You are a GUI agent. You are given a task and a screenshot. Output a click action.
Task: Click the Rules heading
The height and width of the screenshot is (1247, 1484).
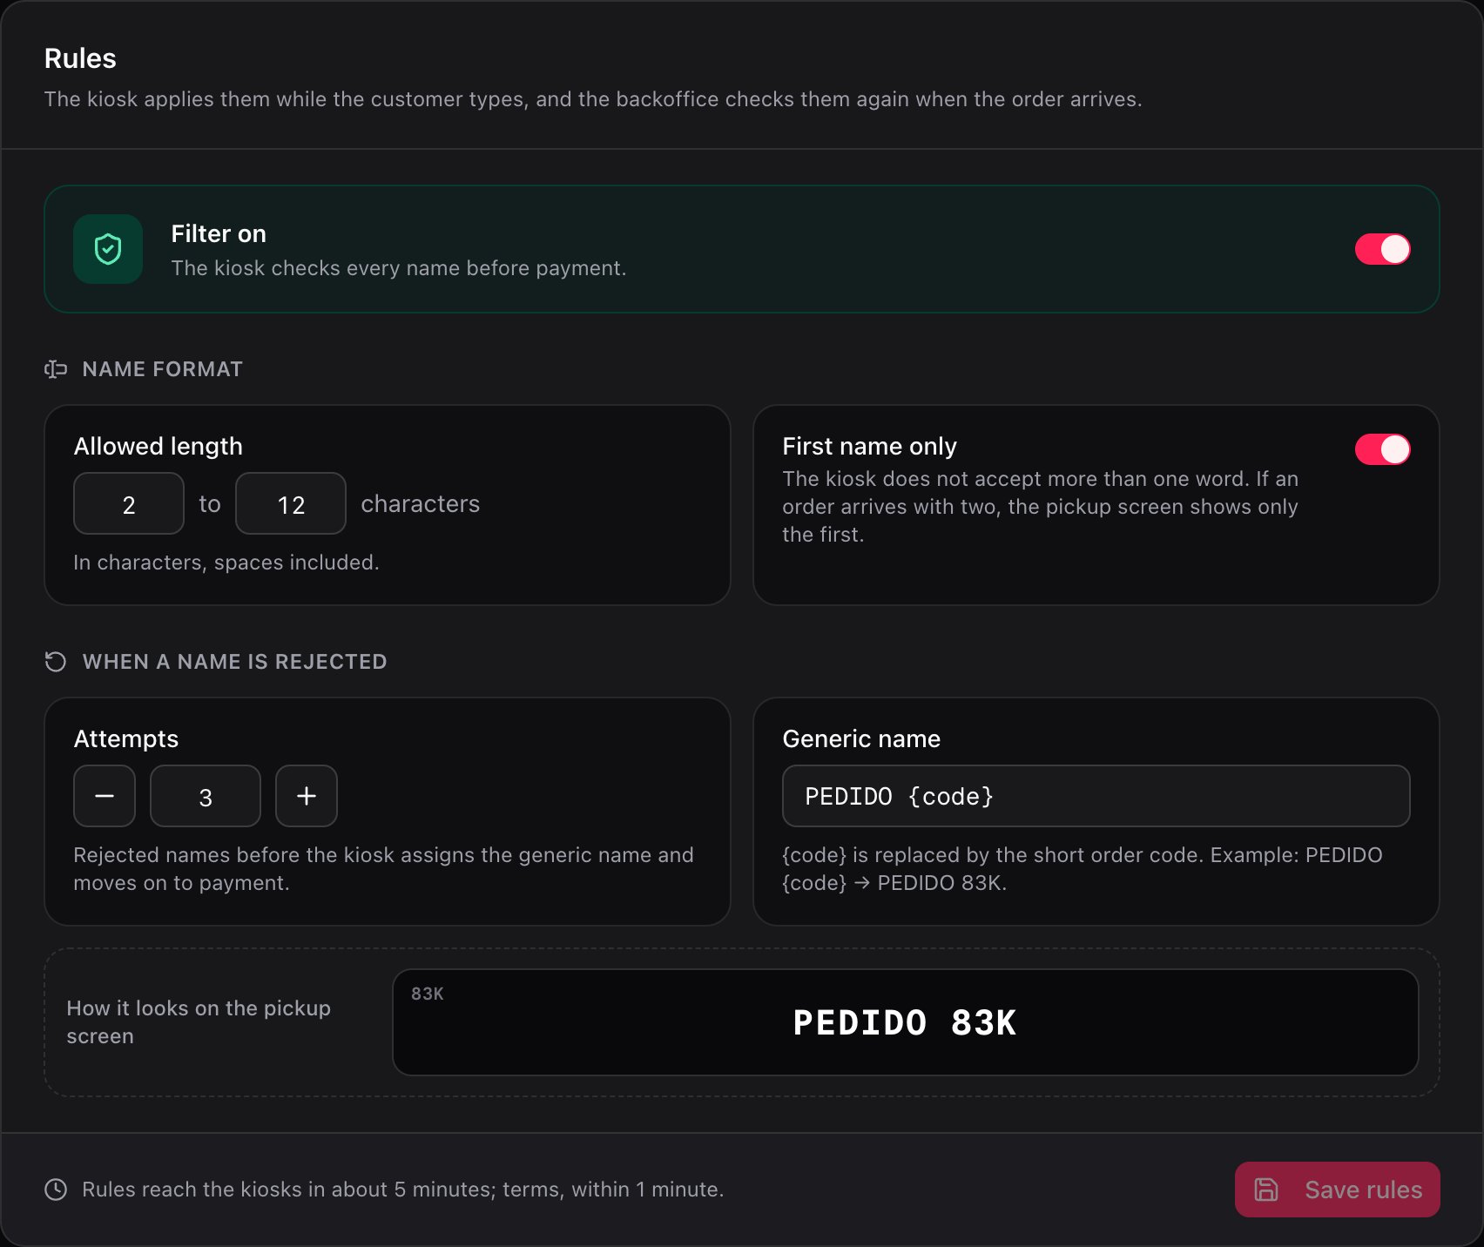click(x=80, y=58)
